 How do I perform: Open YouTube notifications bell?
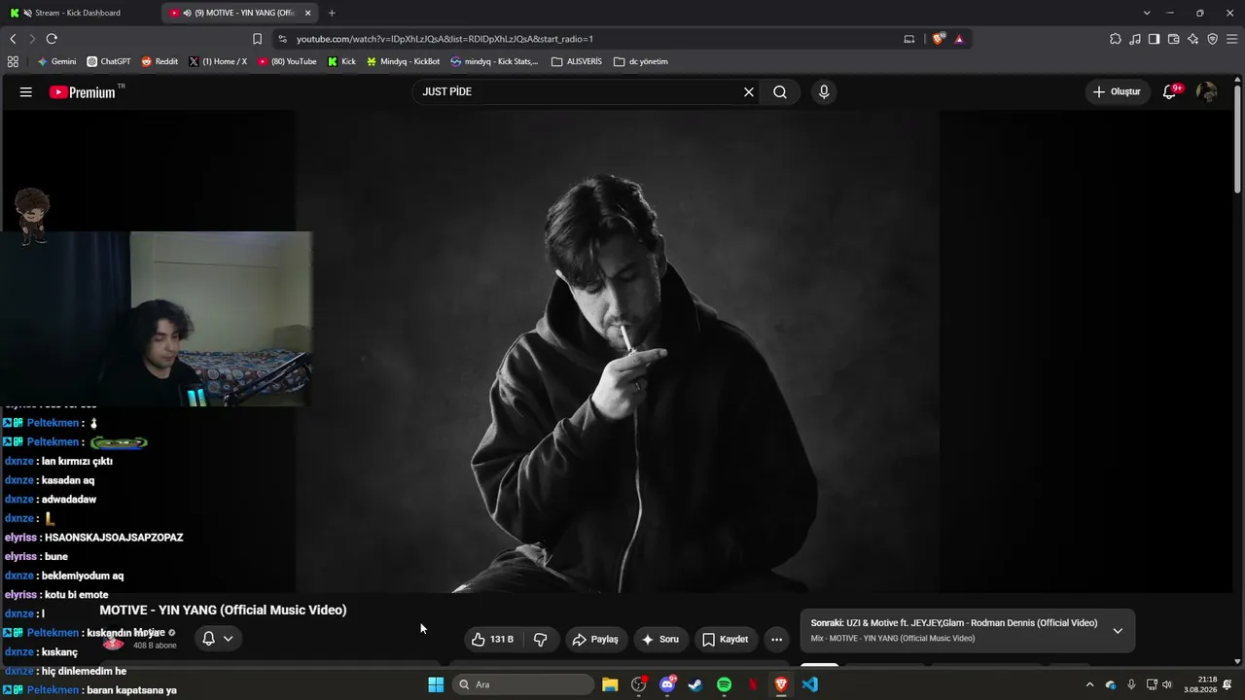click(1170, 92)
